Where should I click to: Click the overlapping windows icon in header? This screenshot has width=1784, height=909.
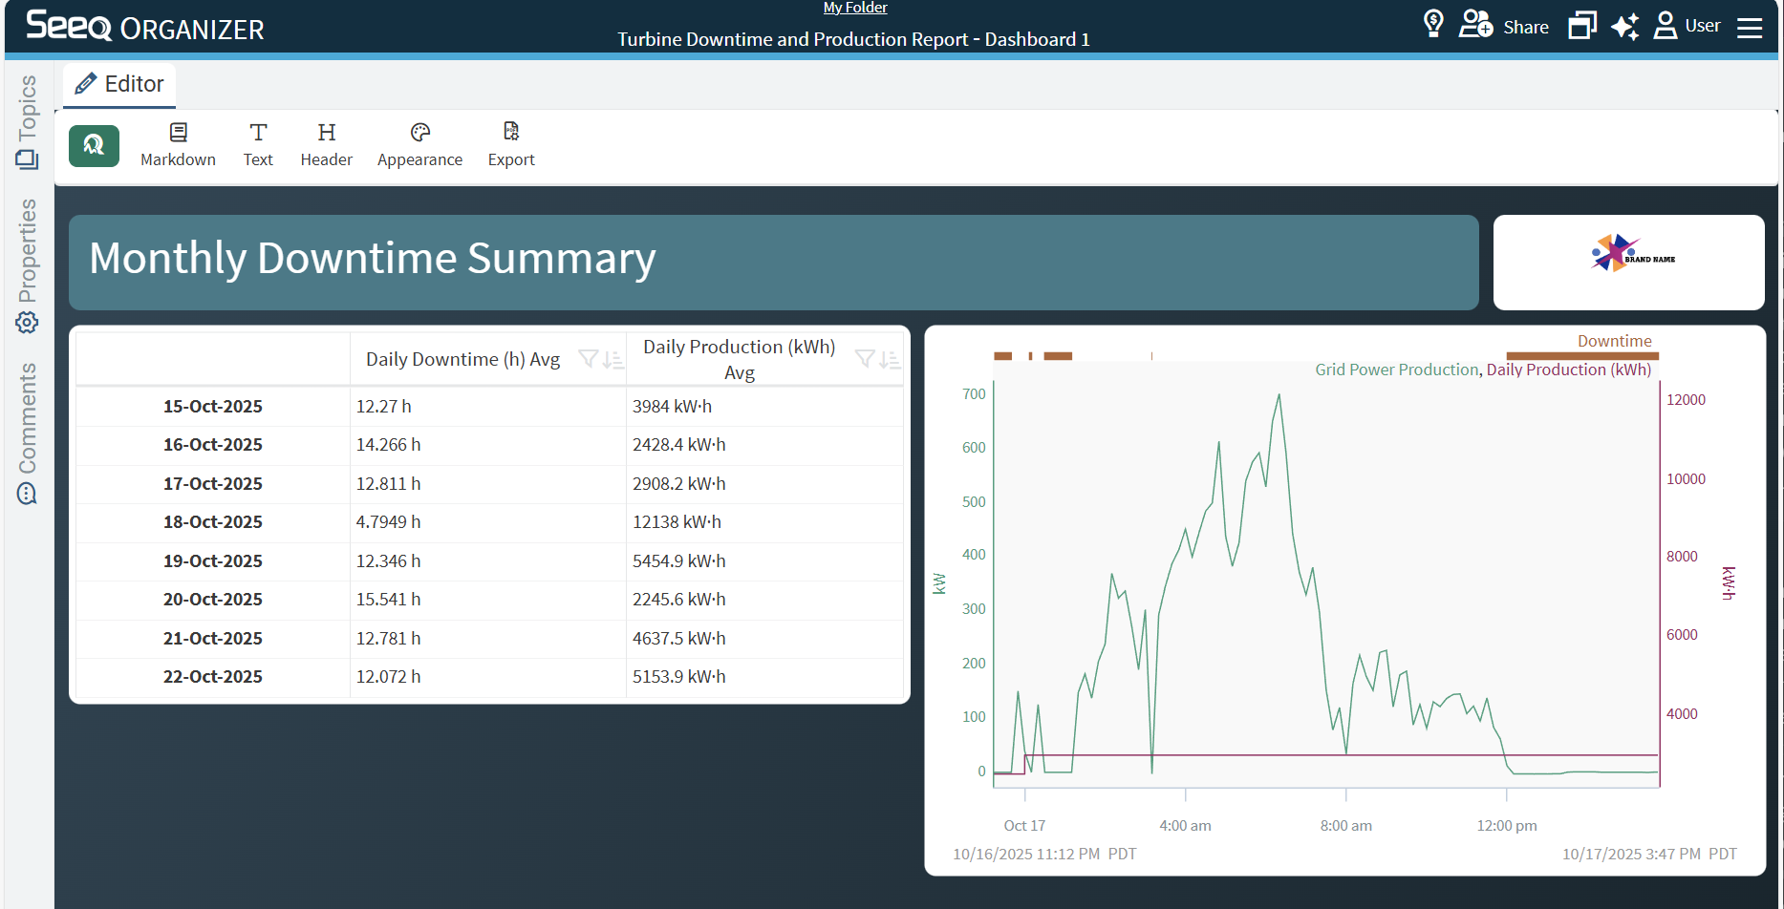tap(1581, 26)
